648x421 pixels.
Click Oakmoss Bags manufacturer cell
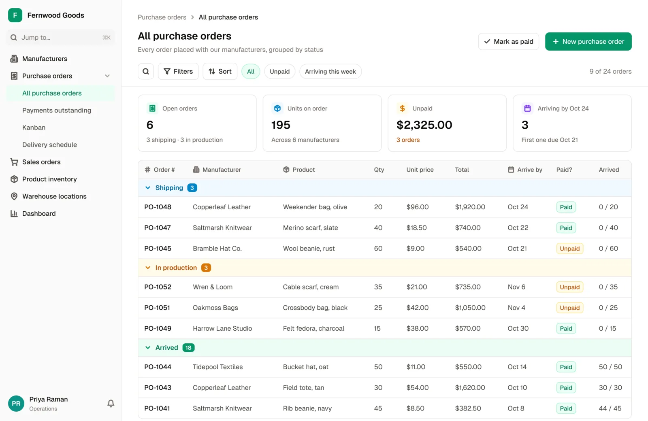(x=215, y=308)
